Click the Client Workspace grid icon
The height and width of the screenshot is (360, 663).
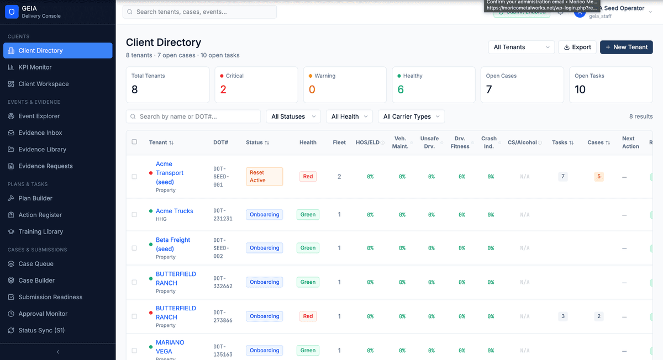tap(12, 84)
